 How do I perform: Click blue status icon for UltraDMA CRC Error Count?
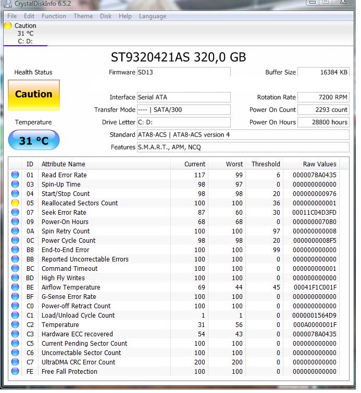coord(15,362)
